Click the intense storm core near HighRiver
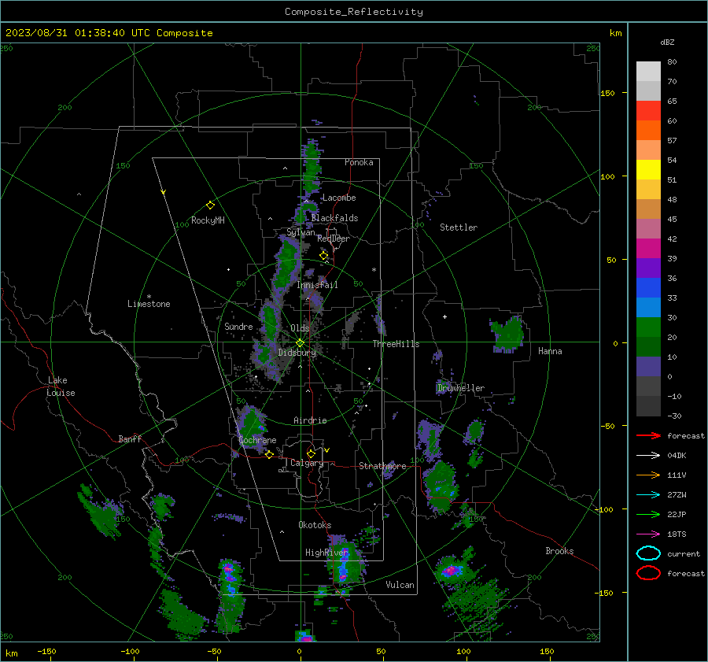The height and width of the screenshot is (662, 708). 344,567
